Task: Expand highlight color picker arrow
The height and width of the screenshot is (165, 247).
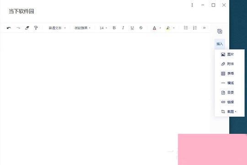Action: click(174, 28)
